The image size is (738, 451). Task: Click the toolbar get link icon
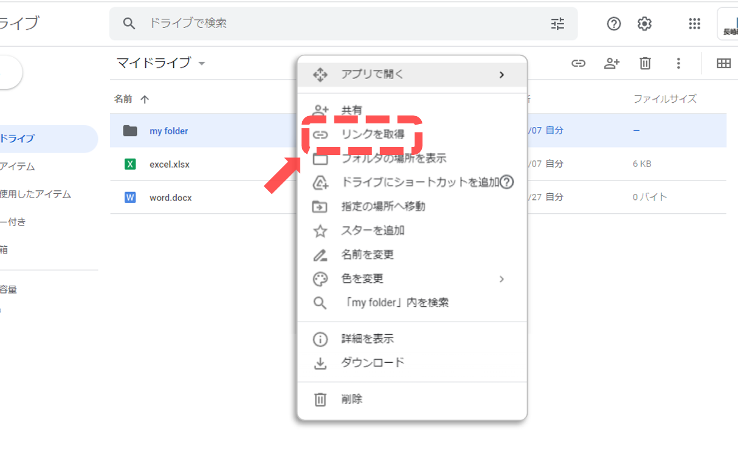tap(578, 63)
